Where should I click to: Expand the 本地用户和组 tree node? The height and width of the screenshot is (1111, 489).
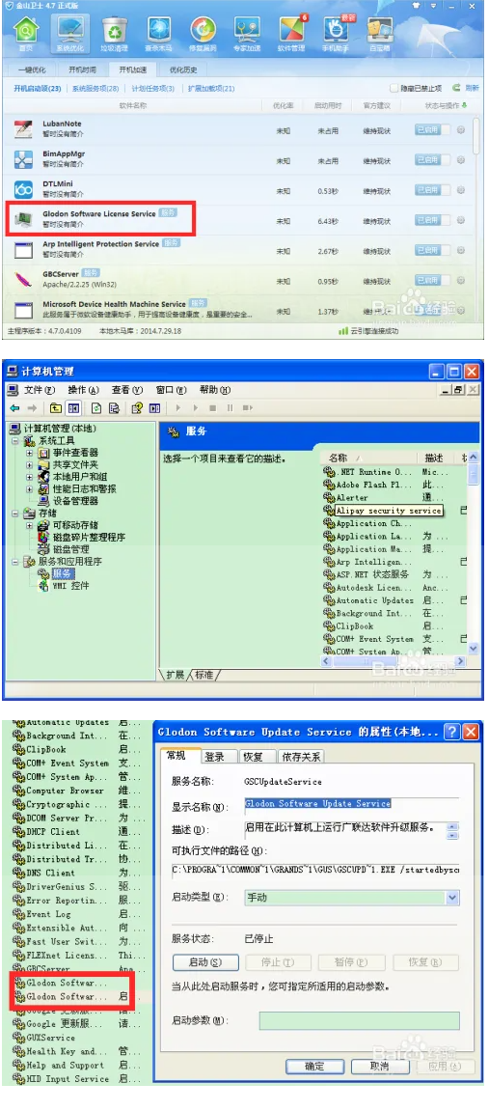(30, 477)
